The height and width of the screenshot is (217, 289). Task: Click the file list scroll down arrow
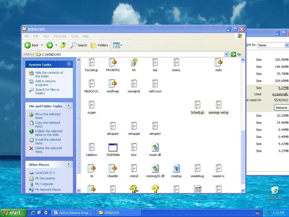[243, 191]
